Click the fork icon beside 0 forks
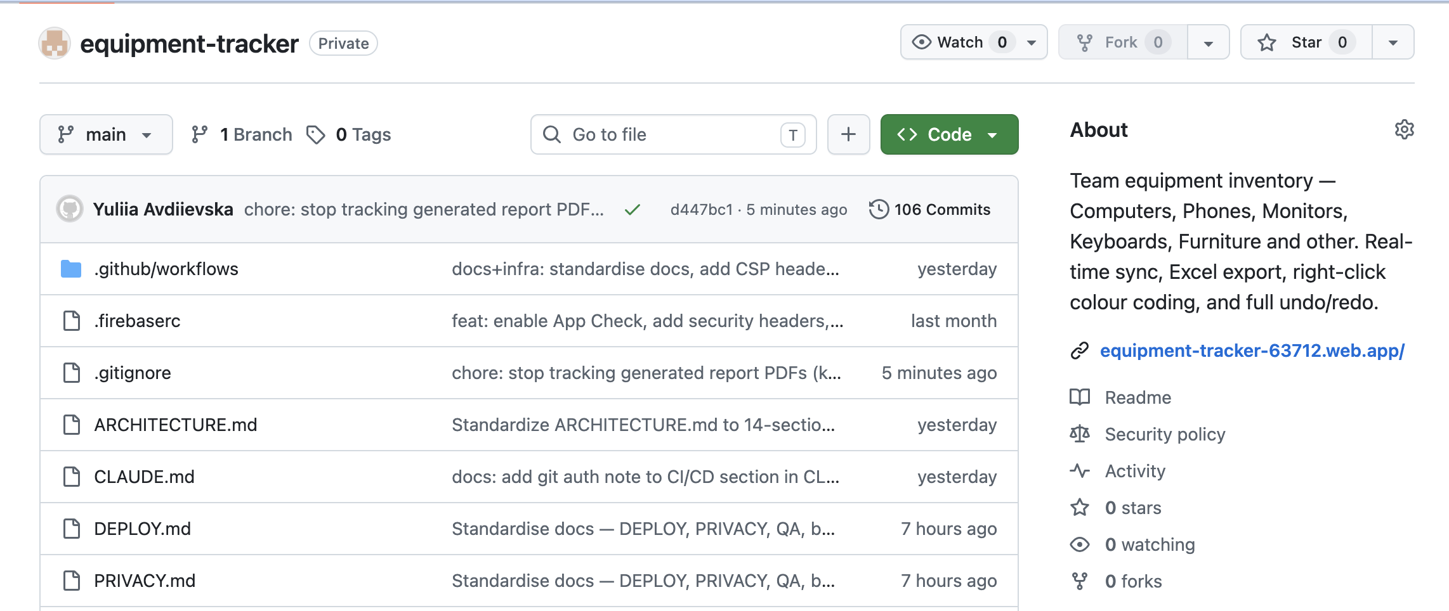This screenshot has height=611, width=1449. (1080, 581)
